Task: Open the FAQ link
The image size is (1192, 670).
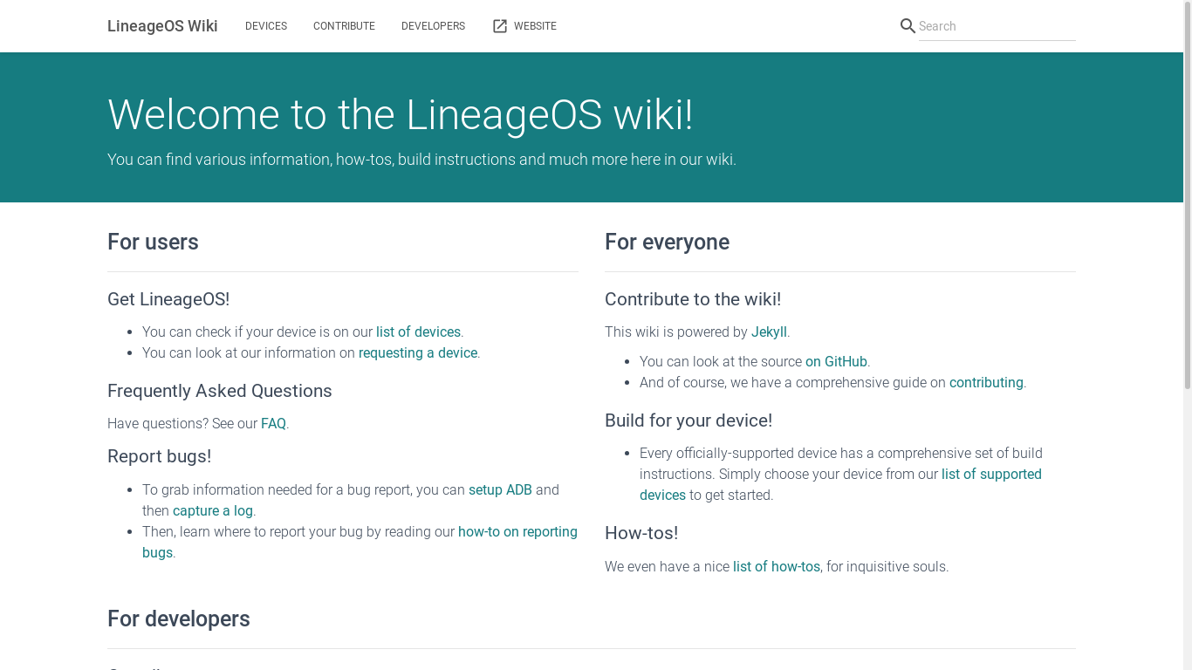Action: click(x=273, y=424)
